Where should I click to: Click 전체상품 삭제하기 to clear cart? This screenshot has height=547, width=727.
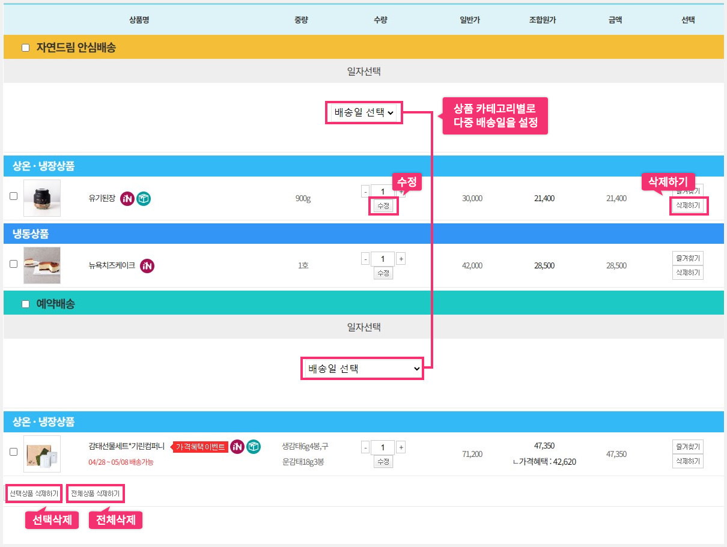coord(96,494)
